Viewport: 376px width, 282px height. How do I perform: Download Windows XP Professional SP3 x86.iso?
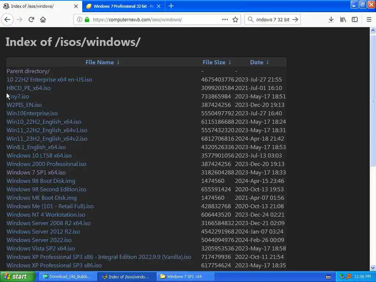pos(54,265)
